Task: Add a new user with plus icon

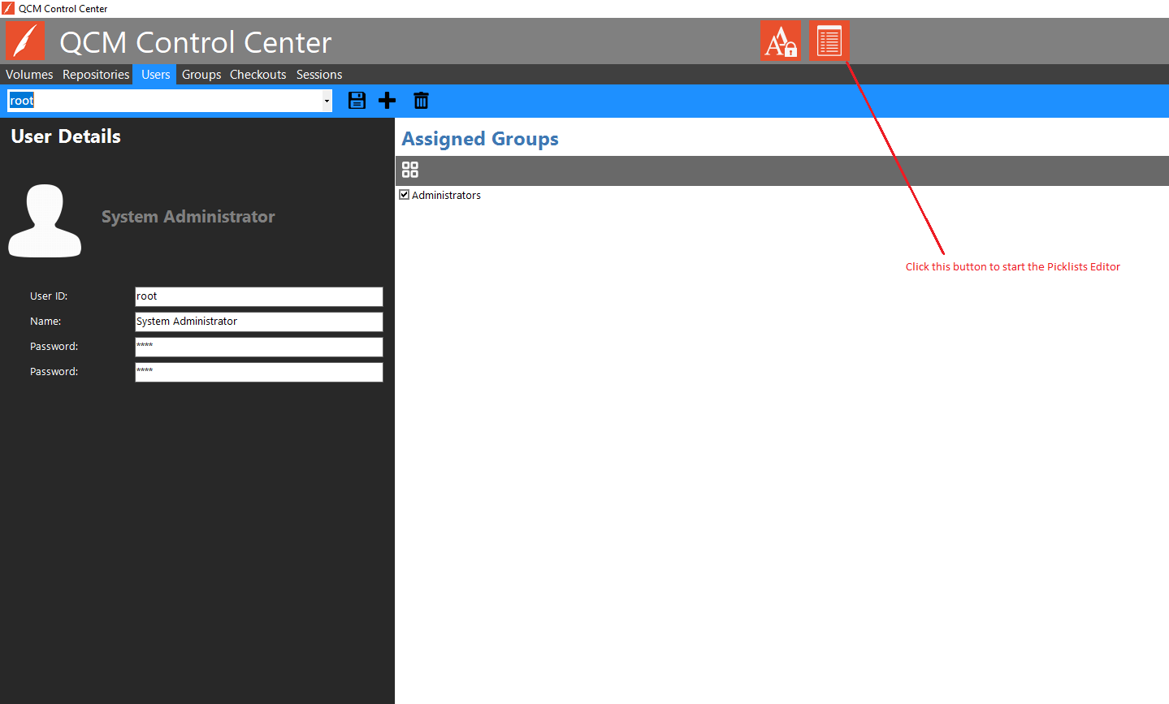Action: [388, 101]
